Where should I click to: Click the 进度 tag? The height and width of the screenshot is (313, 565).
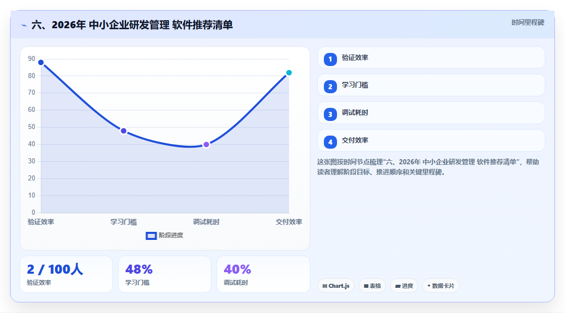pyautogui.click(x=404, y=286)
